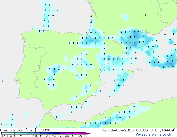The width and height of the screenshot is (177, 137).
Task: Click the 0.1–0.5 mm lightest legend swatch
Action: pos(5,133)
